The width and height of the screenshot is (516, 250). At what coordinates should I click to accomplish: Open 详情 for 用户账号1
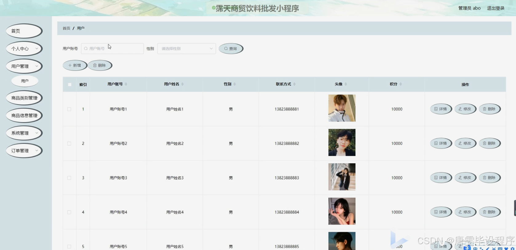[x=441, y=109]
